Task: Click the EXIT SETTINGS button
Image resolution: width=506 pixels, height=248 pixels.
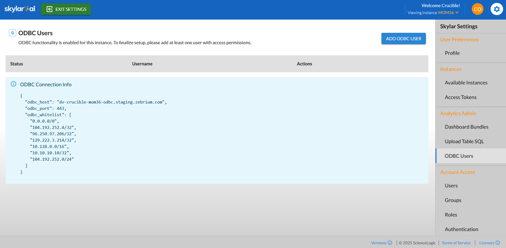Action: point(66,9)
